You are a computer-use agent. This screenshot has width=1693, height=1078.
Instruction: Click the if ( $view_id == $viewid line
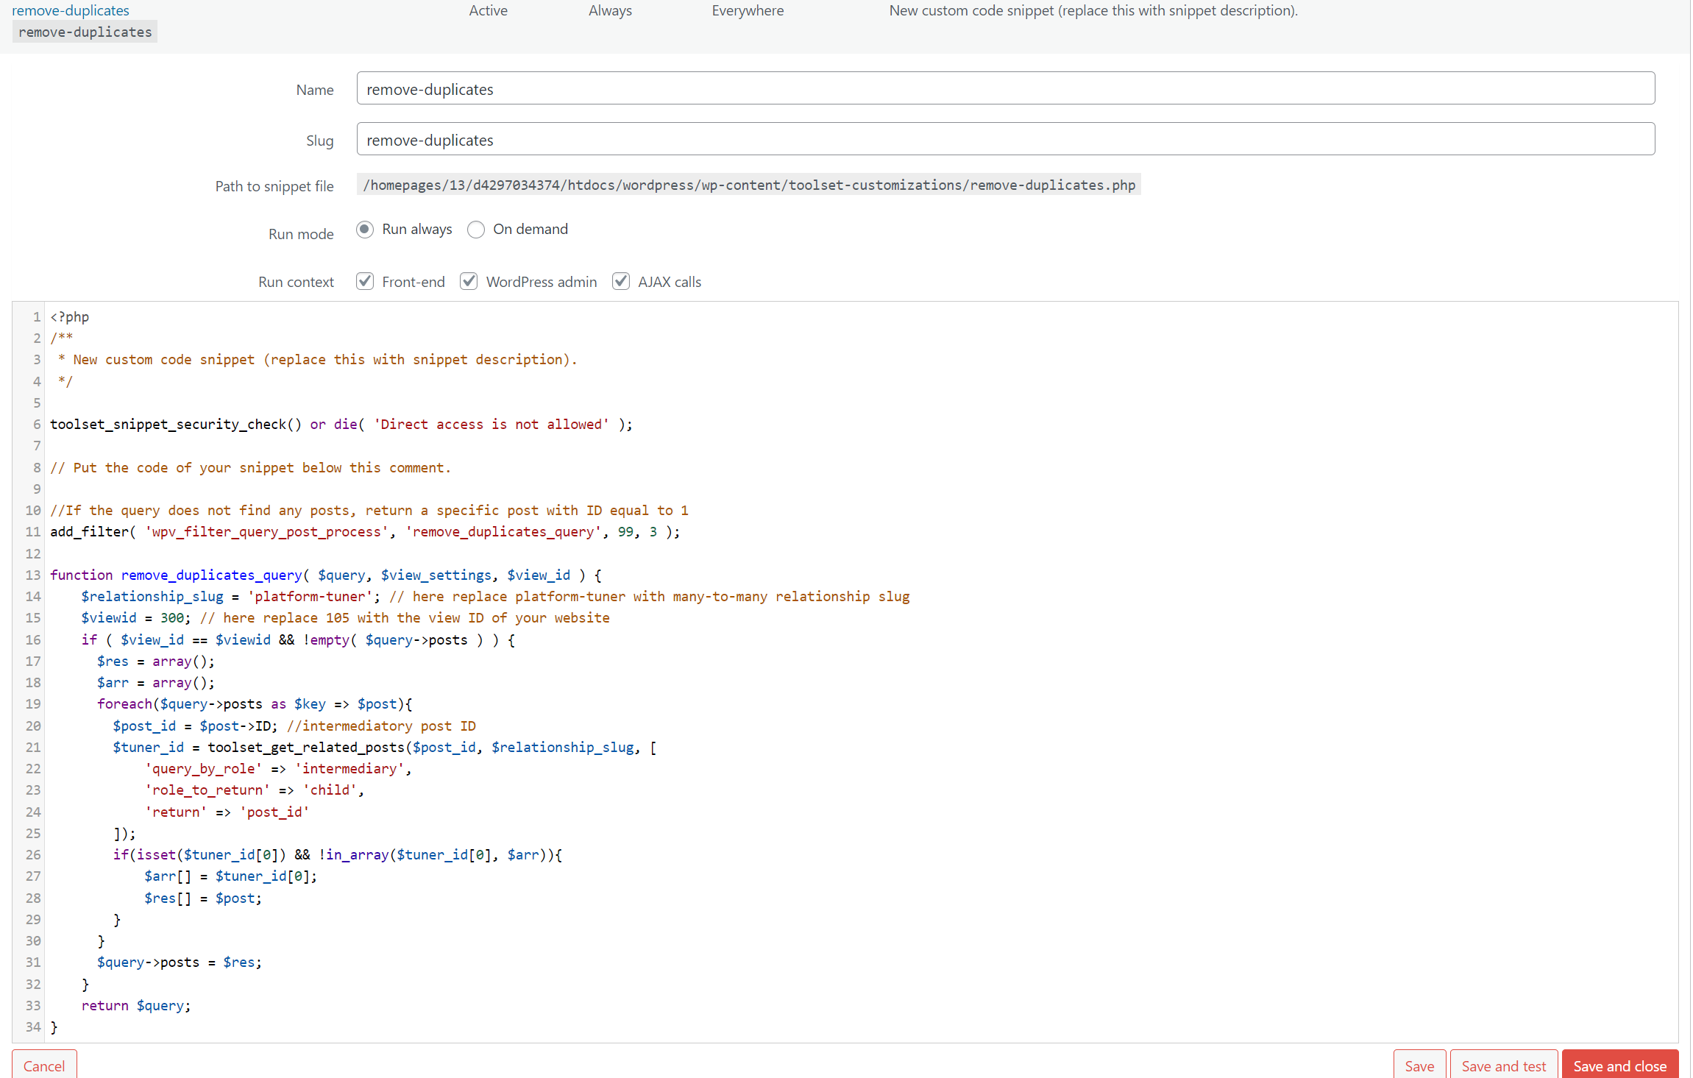coord(298,640)
